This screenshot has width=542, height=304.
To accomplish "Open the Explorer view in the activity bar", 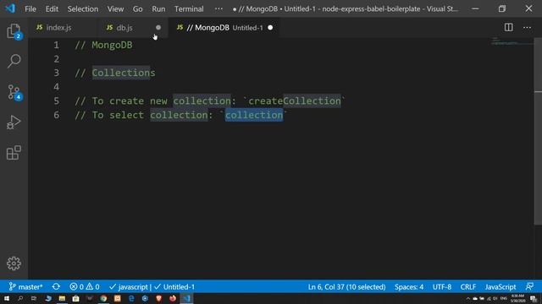I will [14, 31].
